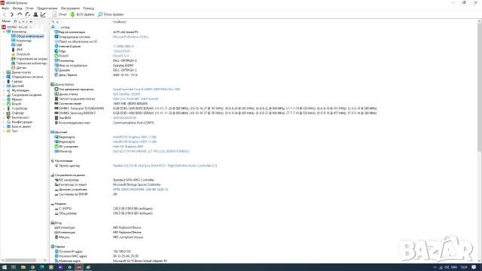Expand the Софтуер tree node
Image resolution: width=482 pixels, height=271 pixels.
pyautogui.click(x=3, y=113)
